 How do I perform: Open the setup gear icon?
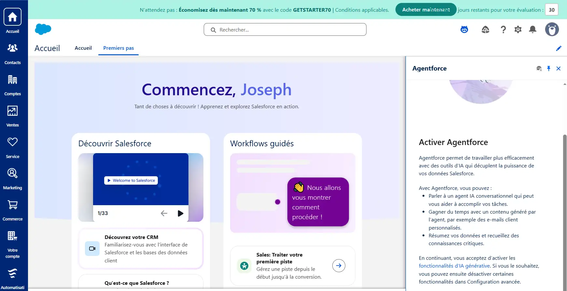[518, 30]
